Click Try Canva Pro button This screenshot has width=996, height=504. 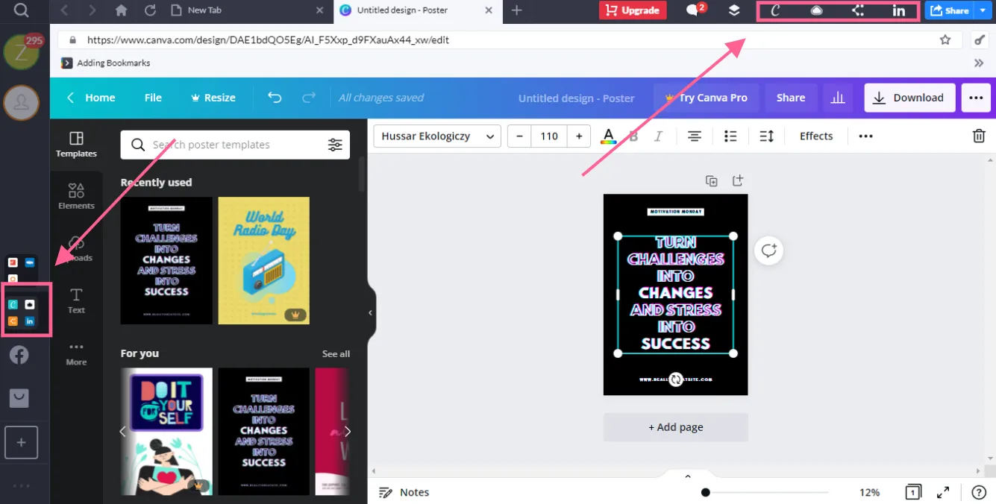(x=706, y=98)
